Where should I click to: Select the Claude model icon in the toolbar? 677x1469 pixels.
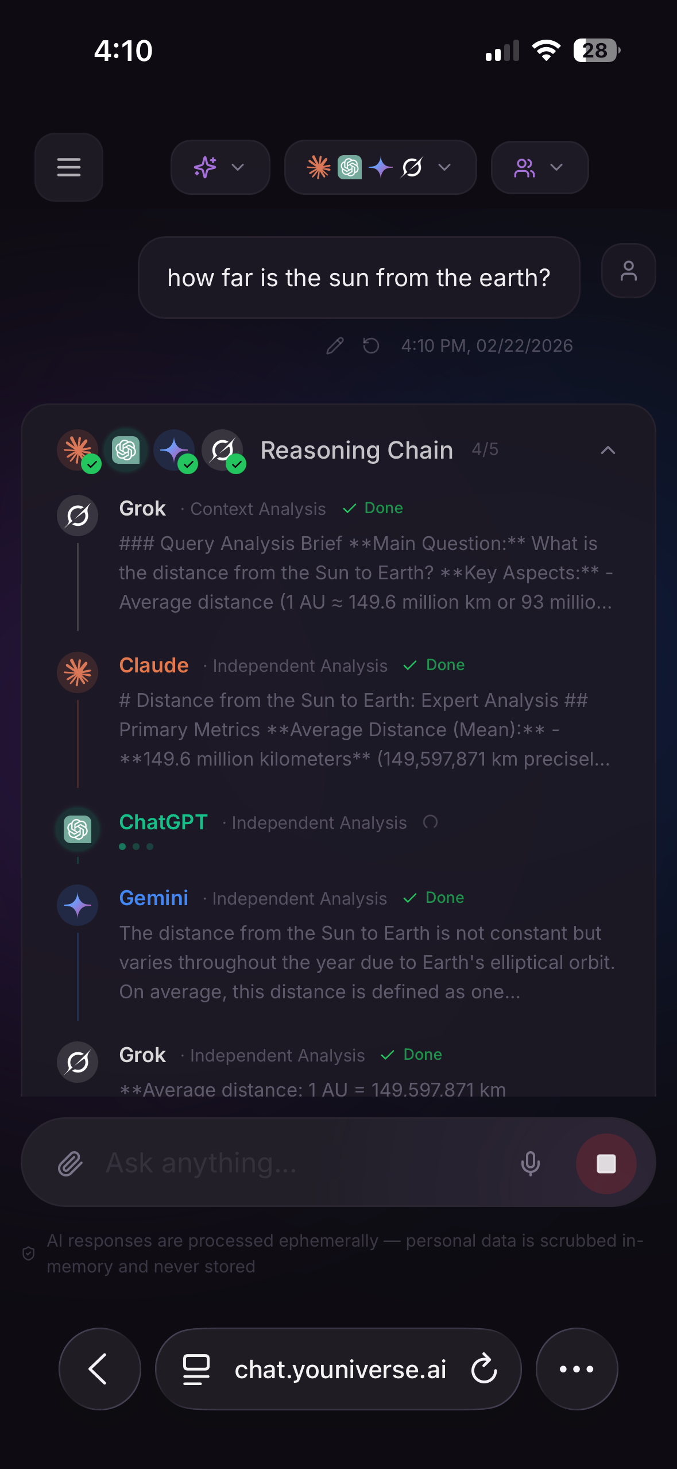[x=319, y=167]
